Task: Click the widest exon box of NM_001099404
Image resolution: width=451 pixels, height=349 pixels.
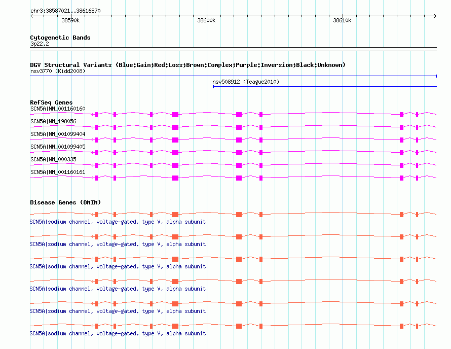Action: point(175,140)
